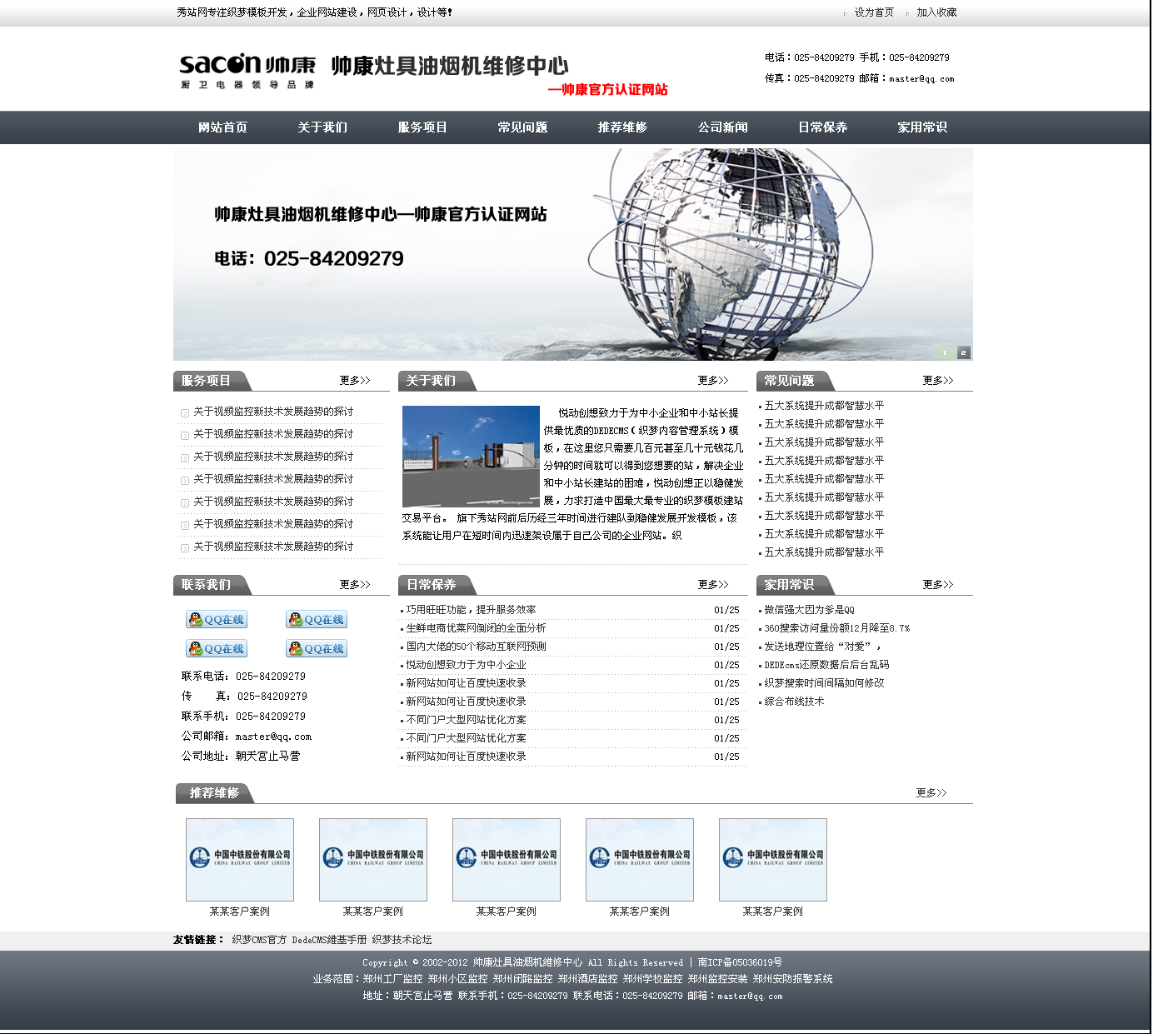Click the QQ在线 icon beside 联系我们
Image resolution: width=1153 pixels, height=1034 pixels.
pyautogui.click(x=217, y=619)
